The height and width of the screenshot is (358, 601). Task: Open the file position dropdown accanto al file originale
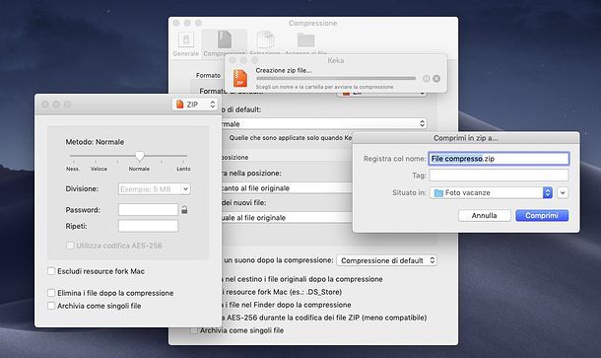tap(287, 188)
